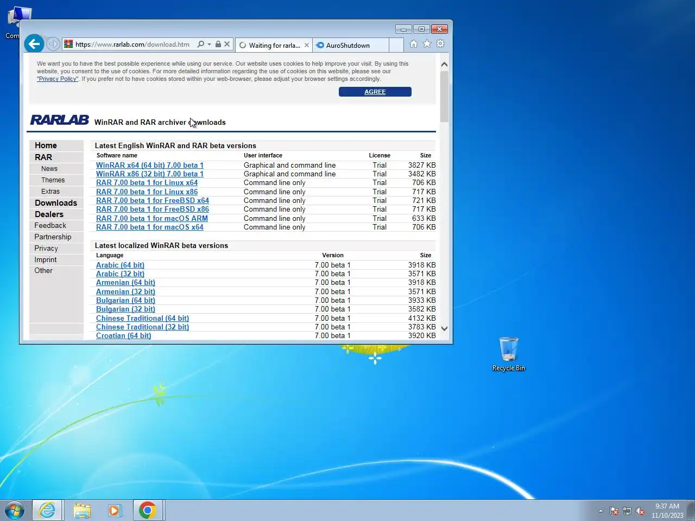The height and width of the screenshot is (521, 695).
Task: Open Favorites star icon
Action: 427,44
